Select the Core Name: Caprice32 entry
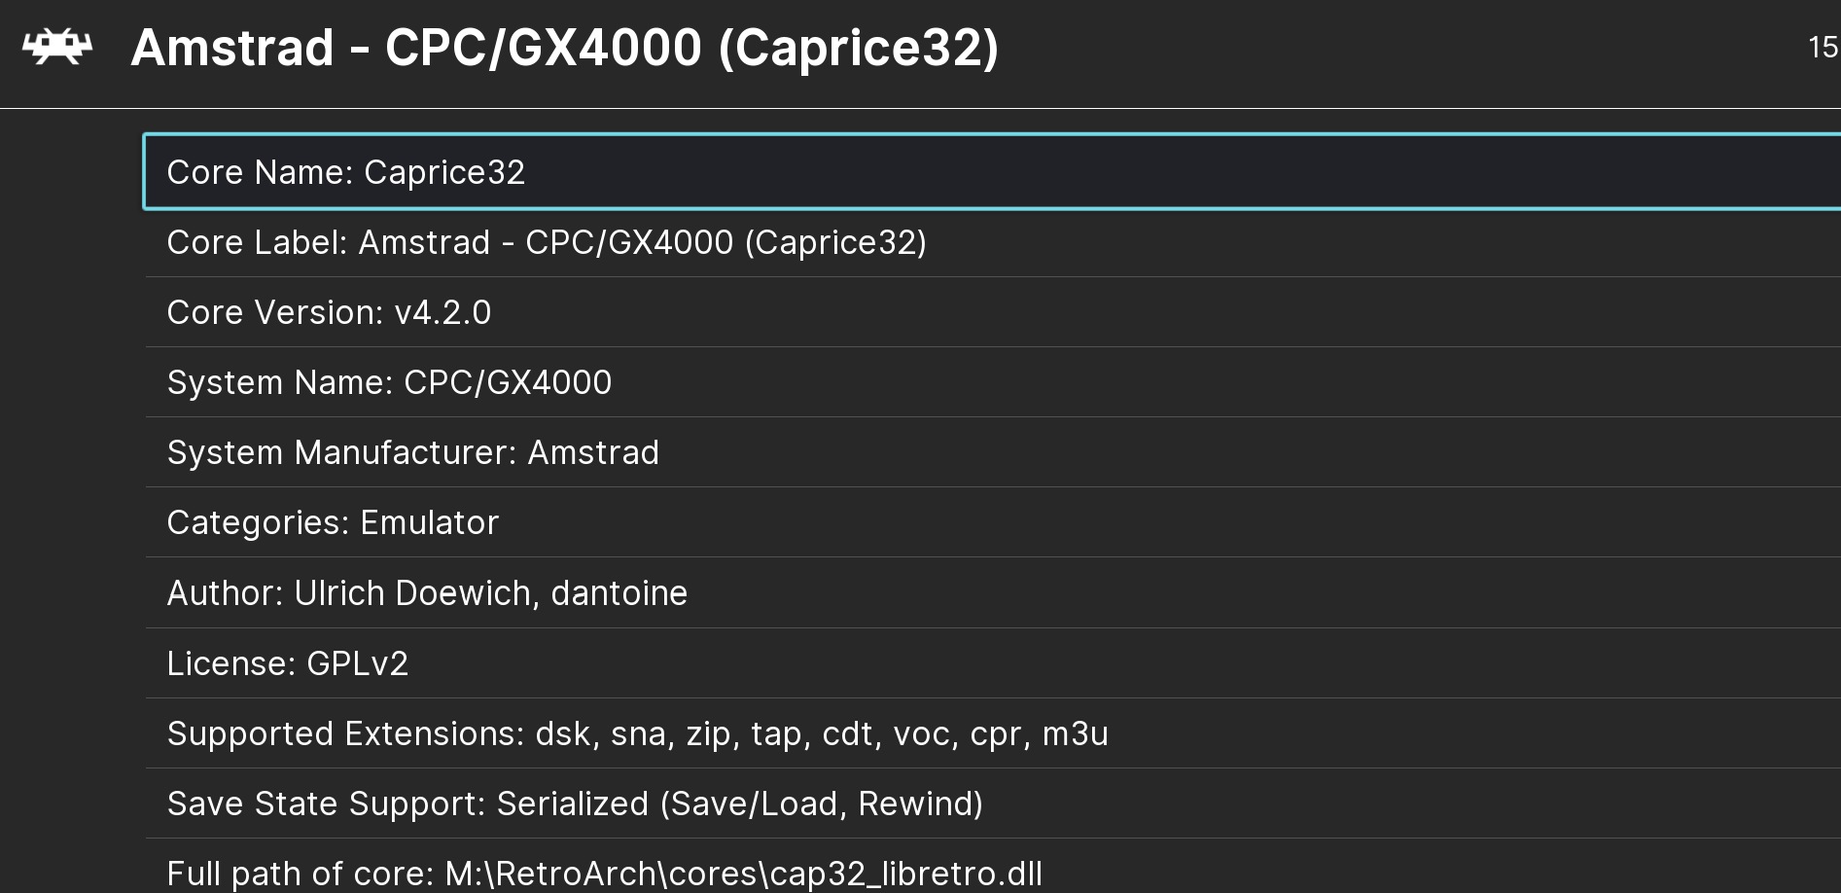The height and width of the screenshot is (893, 1841). point(992,172)
